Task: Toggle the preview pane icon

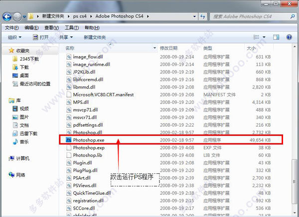Action: click(x=276, y=37)
